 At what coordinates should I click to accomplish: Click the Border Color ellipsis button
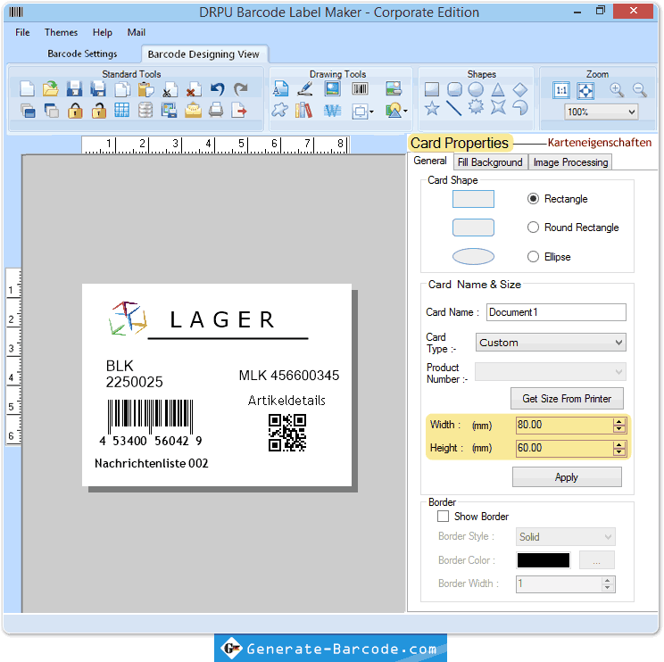point(596,560)
